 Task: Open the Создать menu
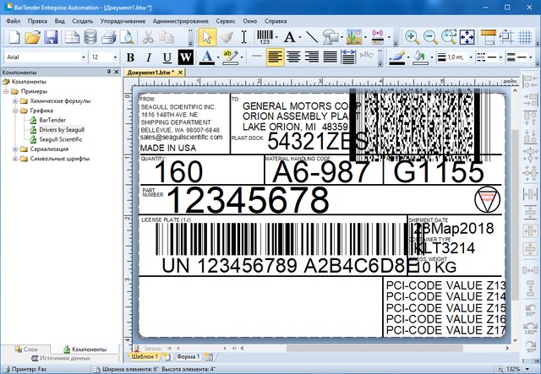click(83, 21)
